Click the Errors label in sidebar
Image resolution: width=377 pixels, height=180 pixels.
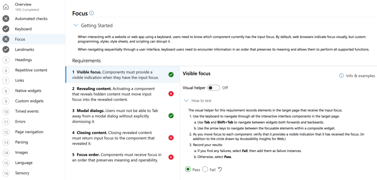point(20,121)
